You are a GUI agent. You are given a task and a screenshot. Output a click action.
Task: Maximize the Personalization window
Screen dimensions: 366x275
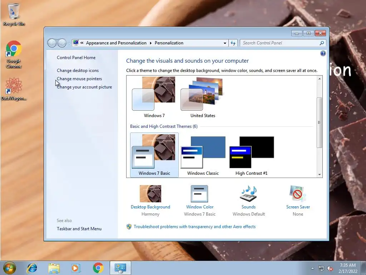pos(308,33)
